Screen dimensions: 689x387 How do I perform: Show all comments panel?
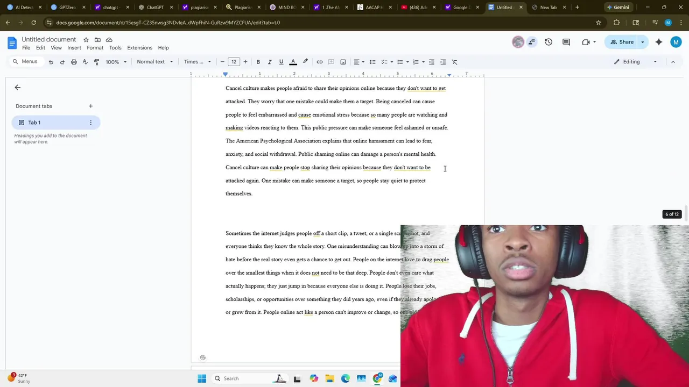pyautogui.click(x=566, y=42)
